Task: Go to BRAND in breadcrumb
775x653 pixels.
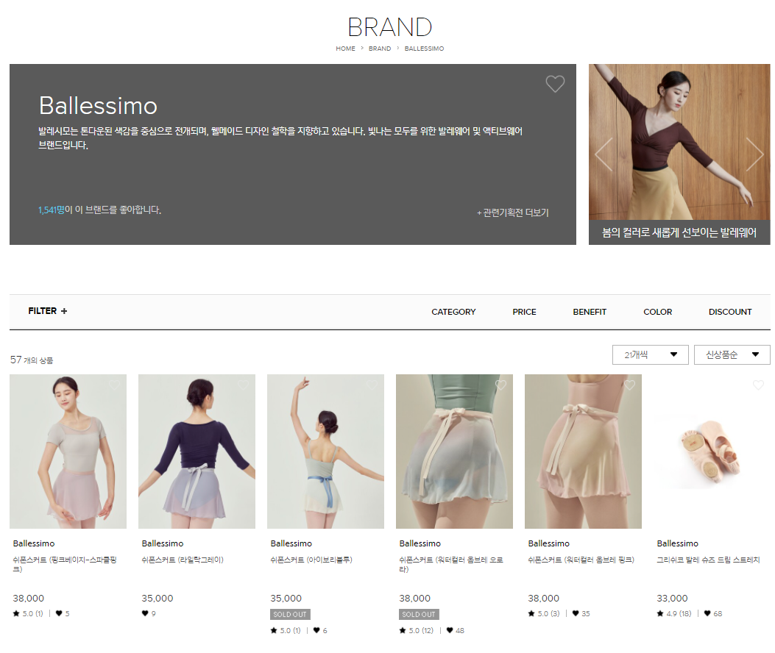Action: tap(380, 49)
